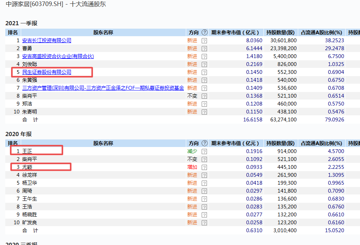Click the question mark icon next to 尤颖's 增加
360x245 pixels.
click(204, 167)
